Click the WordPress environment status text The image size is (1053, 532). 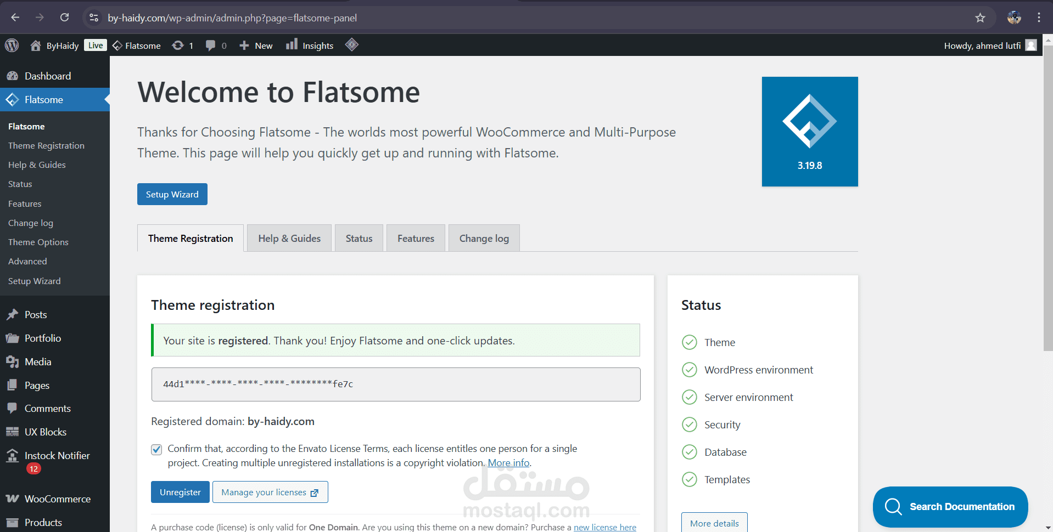click(759, 370)
